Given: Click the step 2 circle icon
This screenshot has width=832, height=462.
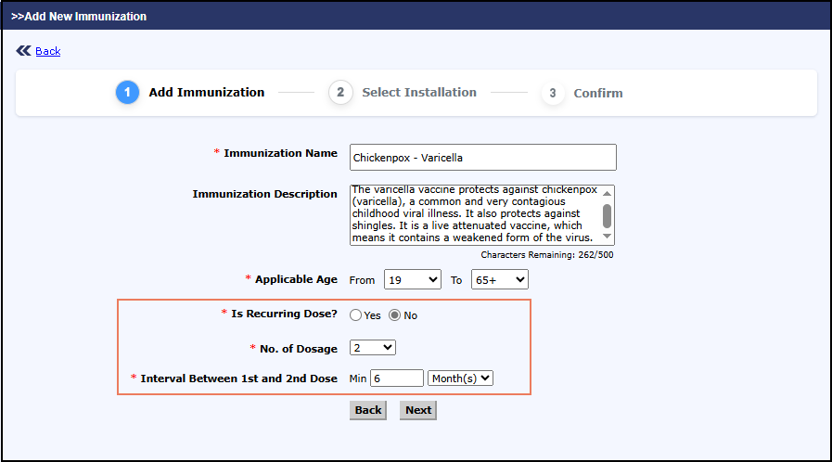Looking at the screenshot, I should 340,93.
